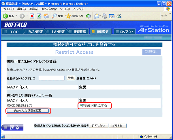This screenshot has height=140, width=173.
Task: Click the browser Back arrow icon
Action: [5, 16]
